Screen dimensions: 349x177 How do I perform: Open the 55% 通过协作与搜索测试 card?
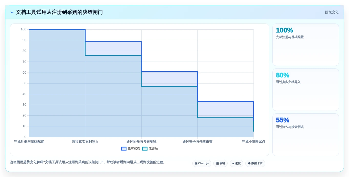point(306,135)
